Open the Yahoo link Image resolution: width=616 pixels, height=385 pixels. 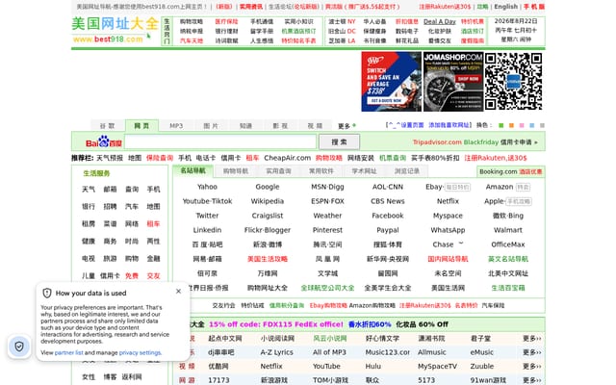click(207, 187)
